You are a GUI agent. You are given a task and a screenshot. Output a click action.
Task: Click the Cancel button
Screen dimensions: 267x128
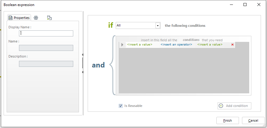253,120
